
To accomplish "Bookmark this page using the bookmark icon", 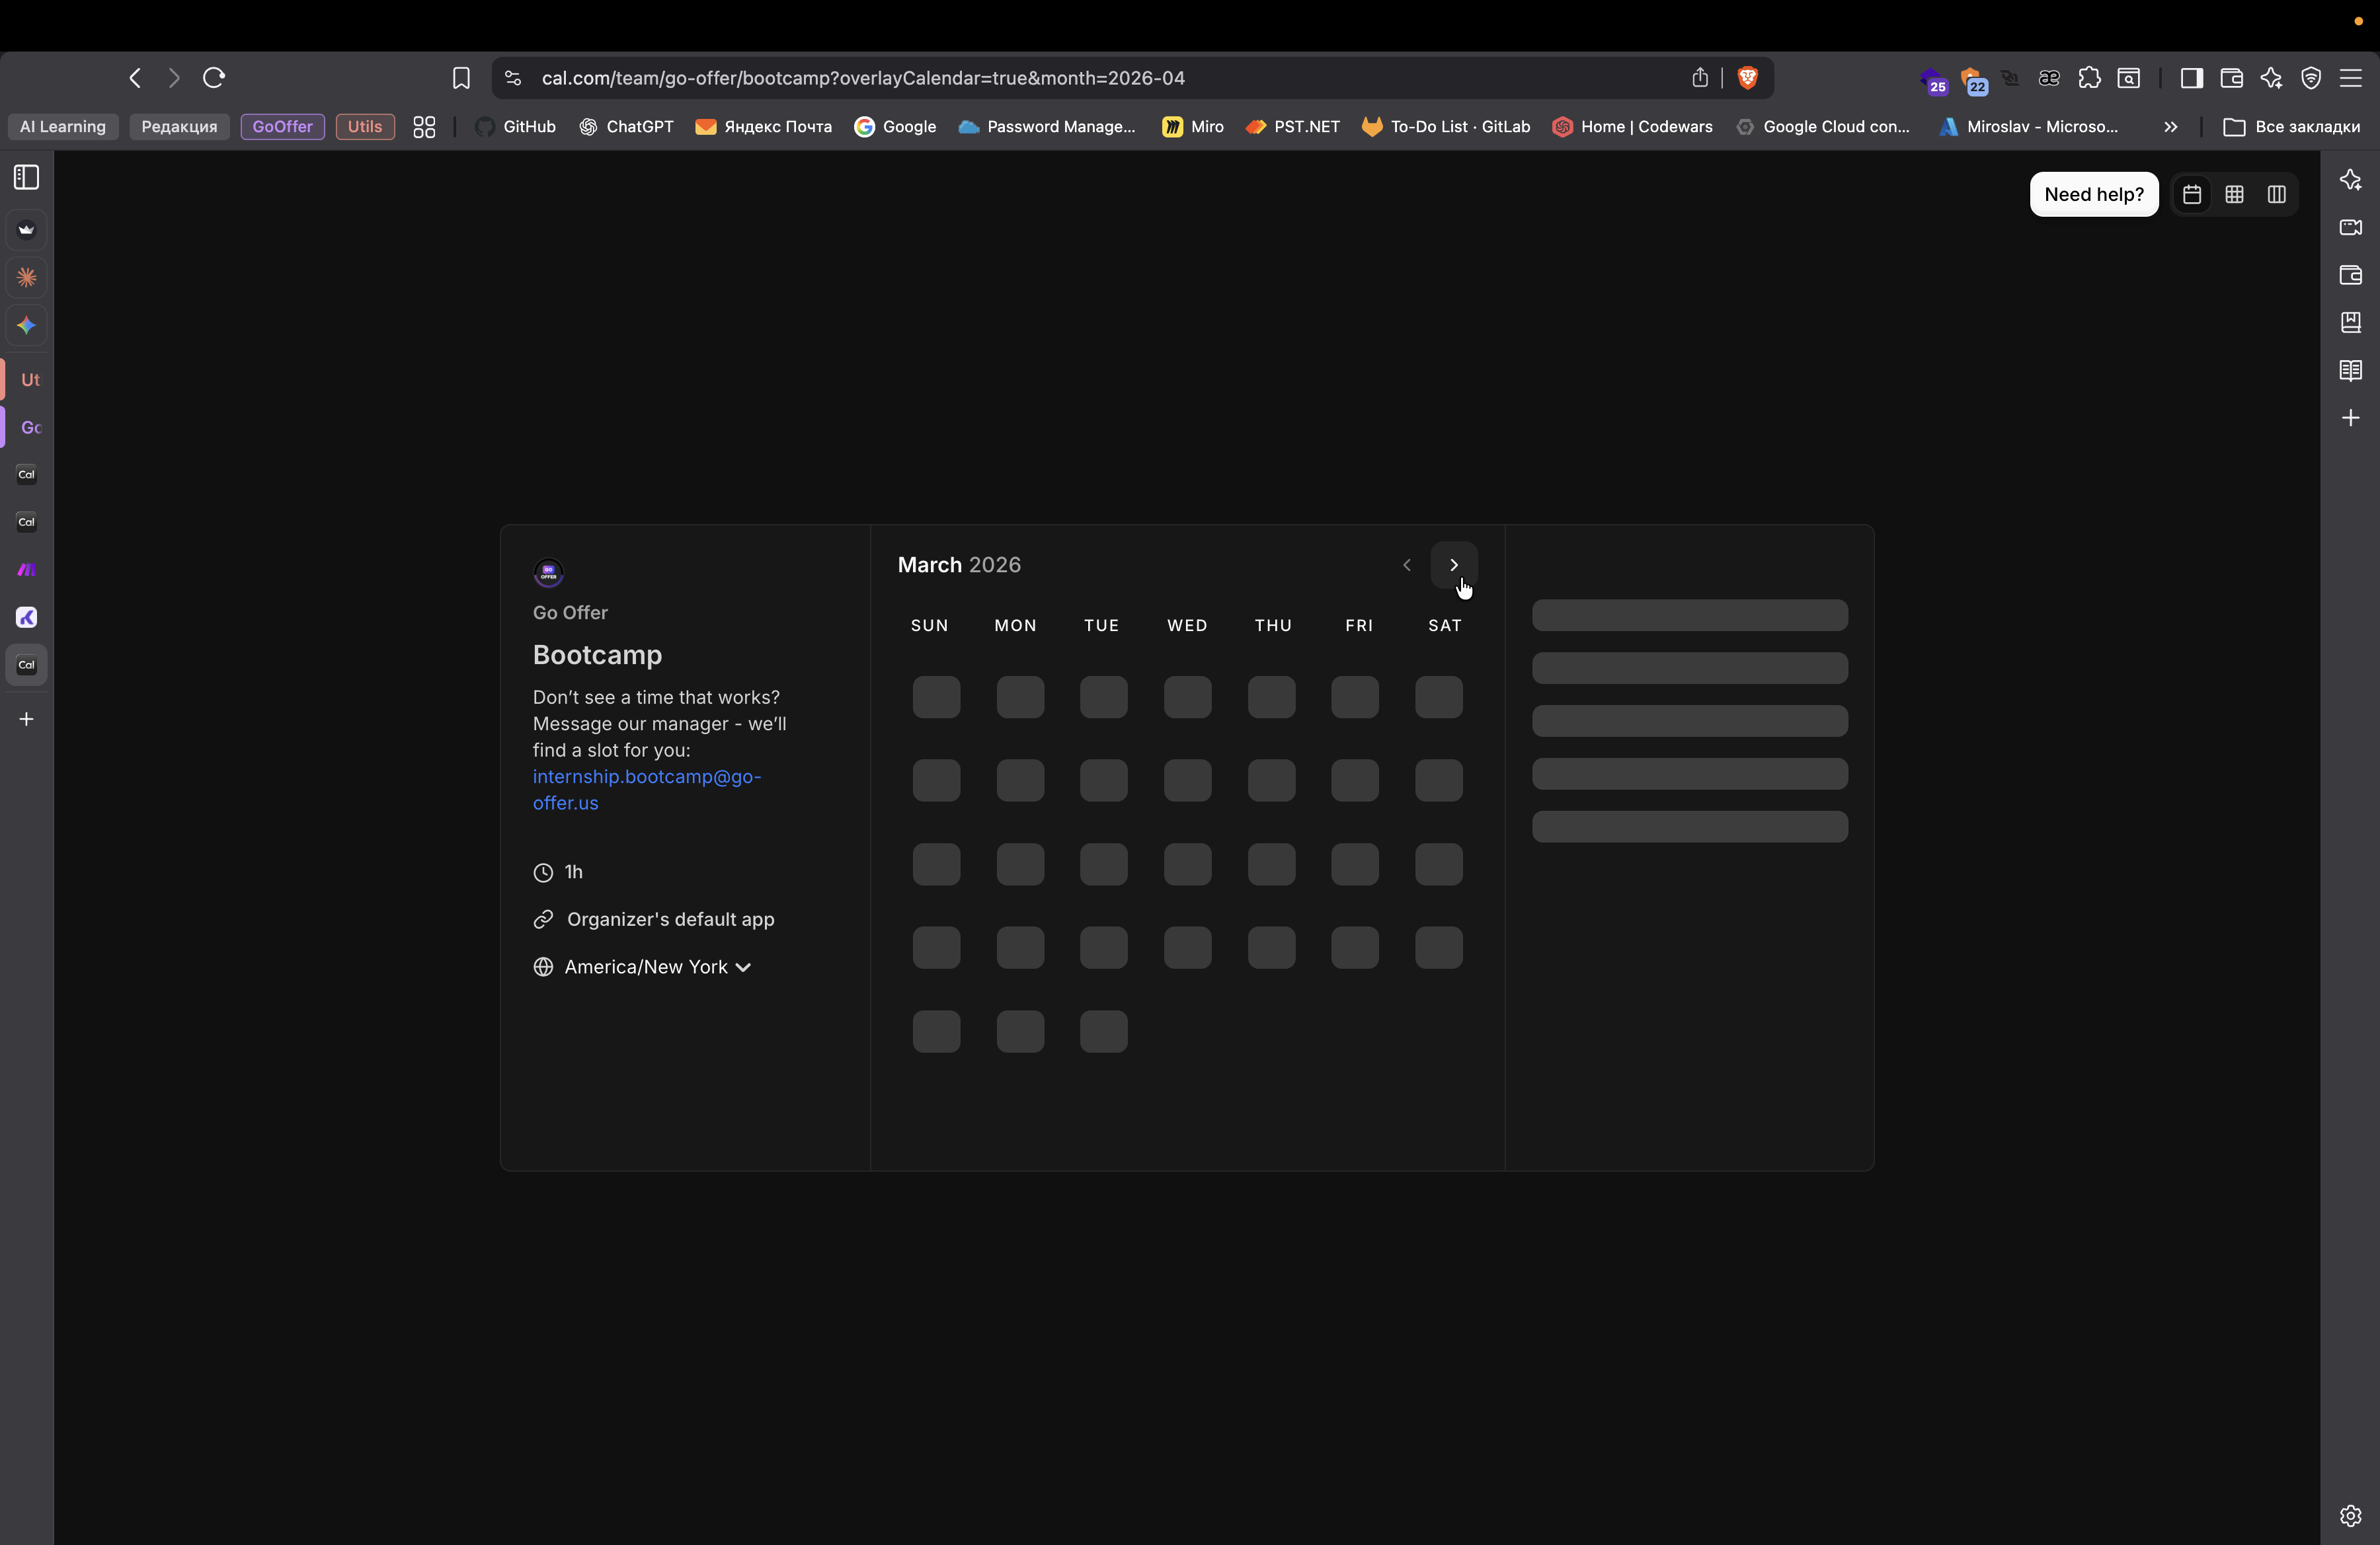I will click(x=461, y=78).
